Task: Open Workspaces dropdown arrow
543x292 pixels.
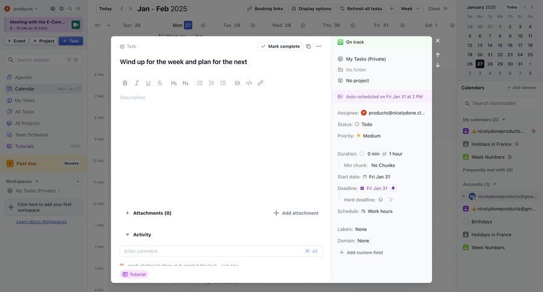Action: [x=37, y=181]
